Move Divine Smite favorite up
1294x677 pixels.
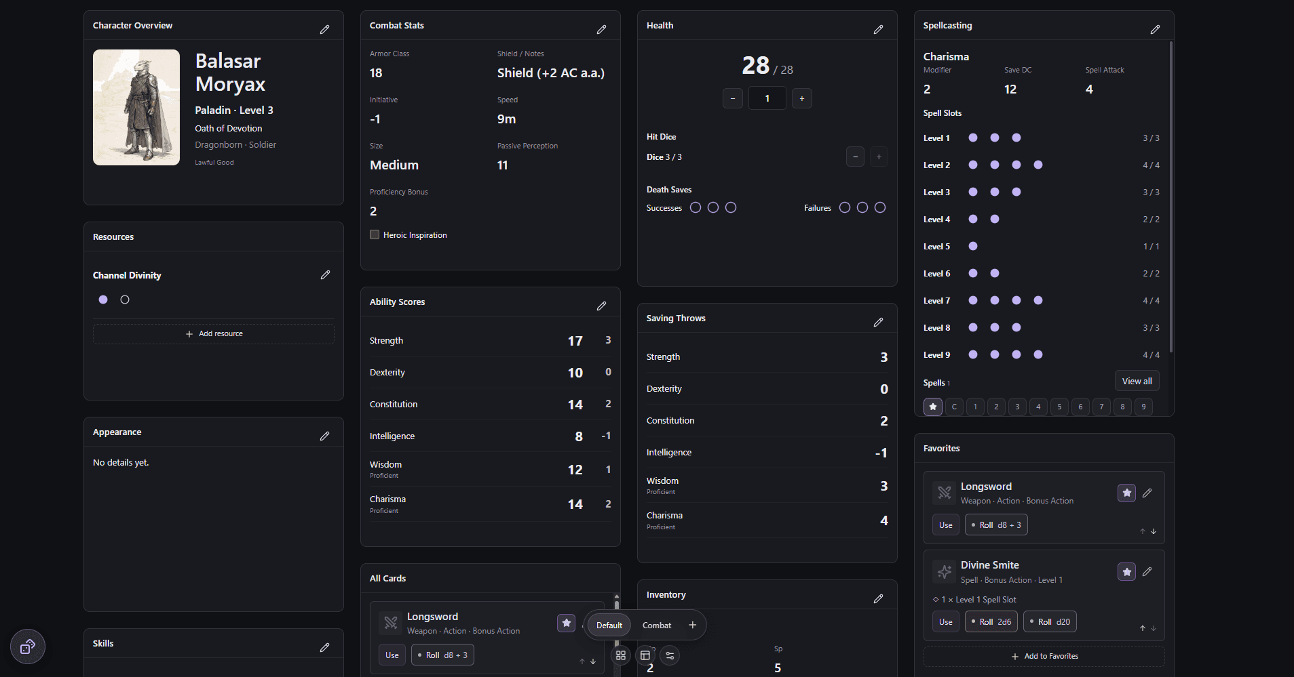point(1143,628)
